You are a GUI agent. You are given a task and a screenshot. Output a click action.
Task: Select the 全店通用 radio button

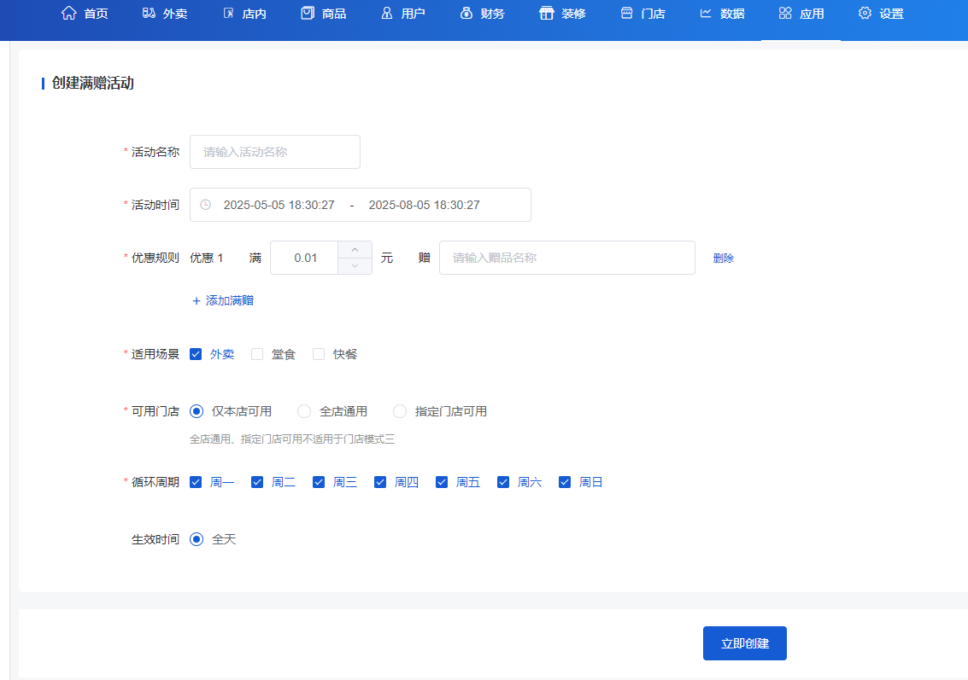point(304,411)
